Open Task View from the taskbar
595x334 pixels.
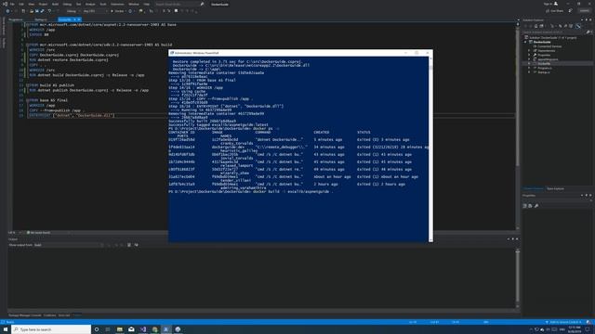click(x=108, y=329)
